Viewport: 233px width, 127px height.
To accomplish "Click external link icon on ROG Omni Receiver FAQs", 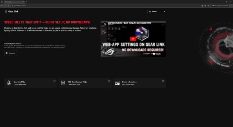I will pos(109,81).
